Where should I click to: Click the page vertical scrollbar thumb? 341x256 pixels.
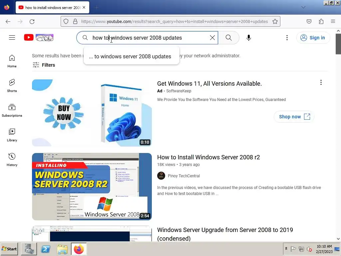coord(338,44)
